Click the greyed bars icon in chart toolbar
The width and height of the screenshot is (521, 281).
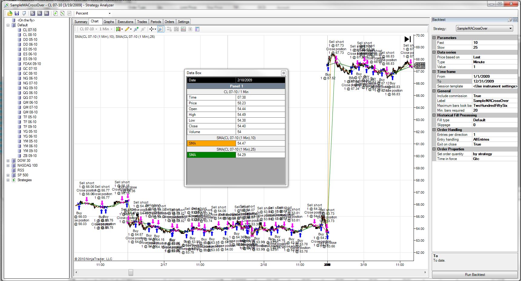pyautogui.click(x=176, y=29)
